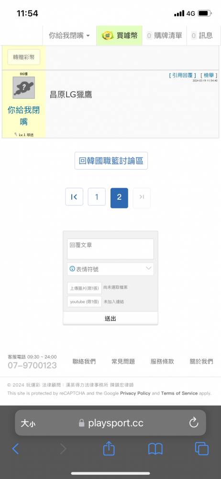Tap the battery icon in status bar

(x=205, y=13)
